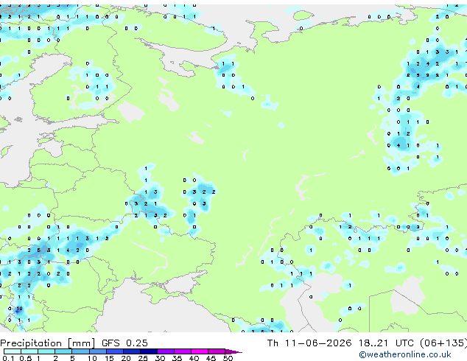The image size is (467, 361).
Task: Click the '25' legend scale label
Action: pyautogui.click(x=143, y=358)
